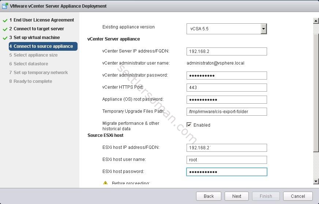Image resolution: width=319 pixels, height=204 pixels.
Task: Click the vCenter Server IP address/FQDN field
Action: coord(227,51)
